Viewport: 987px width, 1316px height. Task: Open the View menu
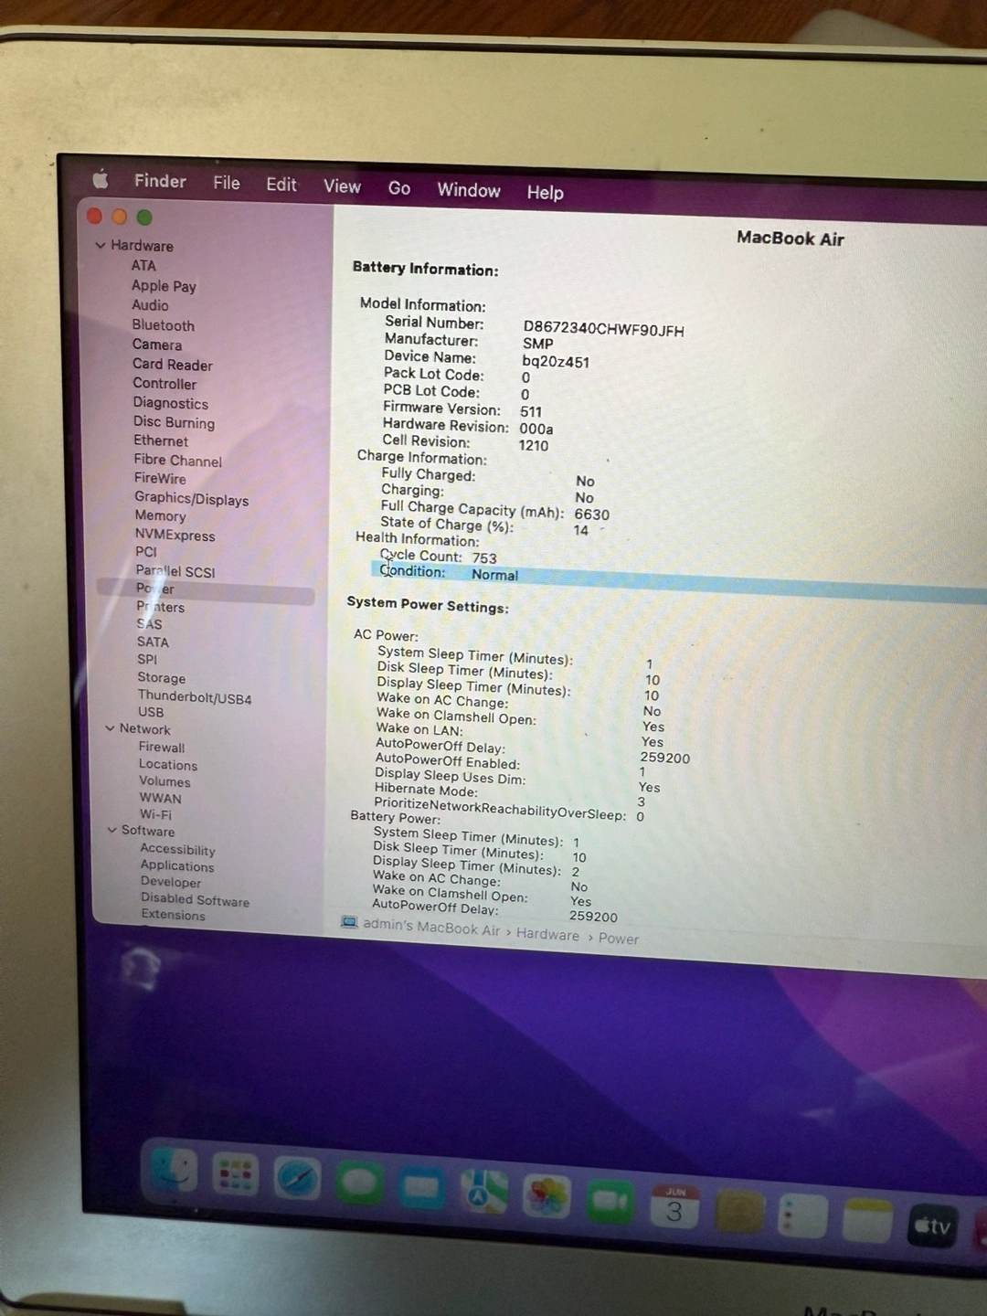[342, 186]
